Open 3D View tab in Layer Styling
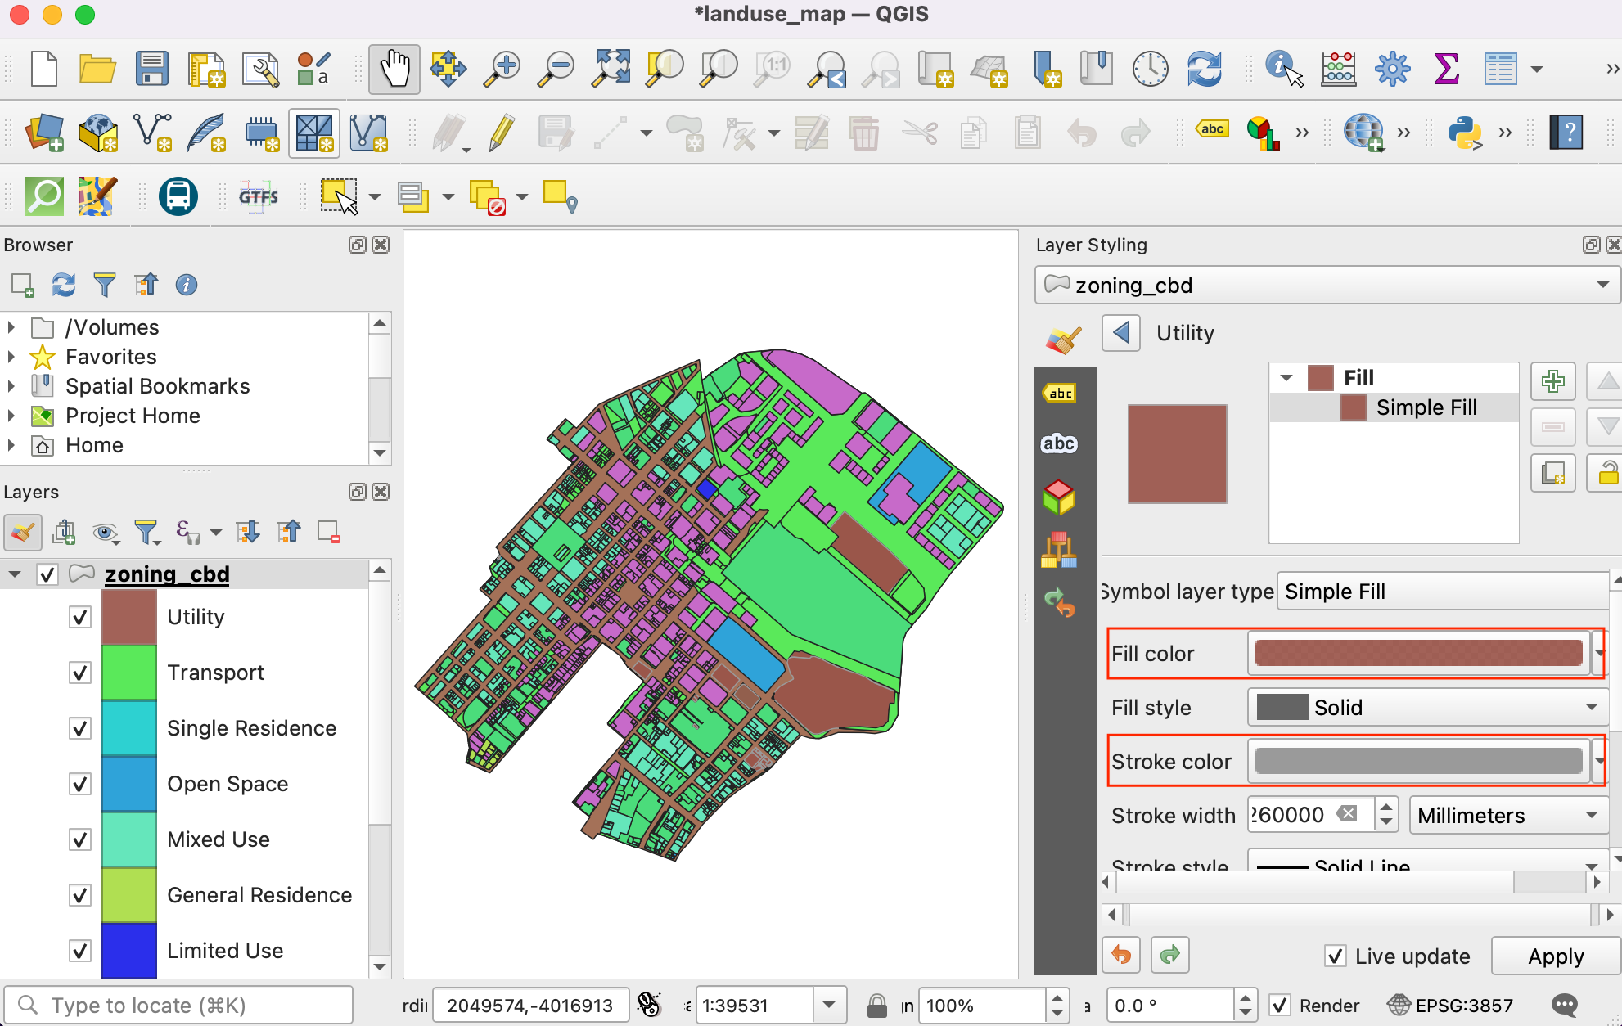Screen dimensions: 1622x1026 point(1059,497)
